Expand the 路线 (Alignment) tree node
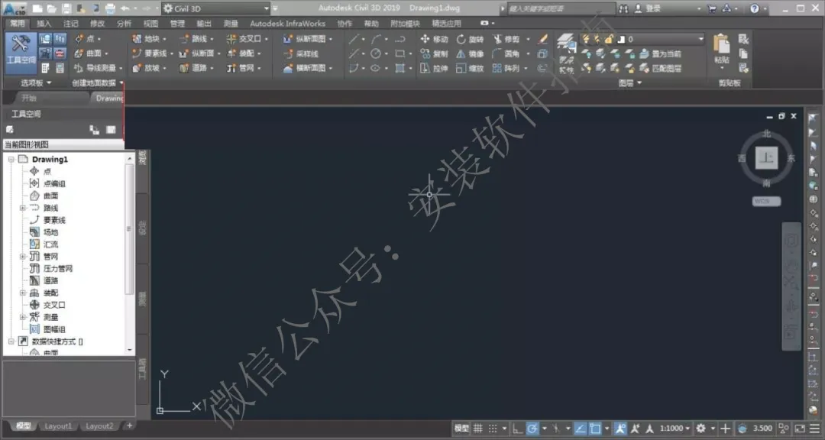 pyautogui.click(x=23, y=208)
